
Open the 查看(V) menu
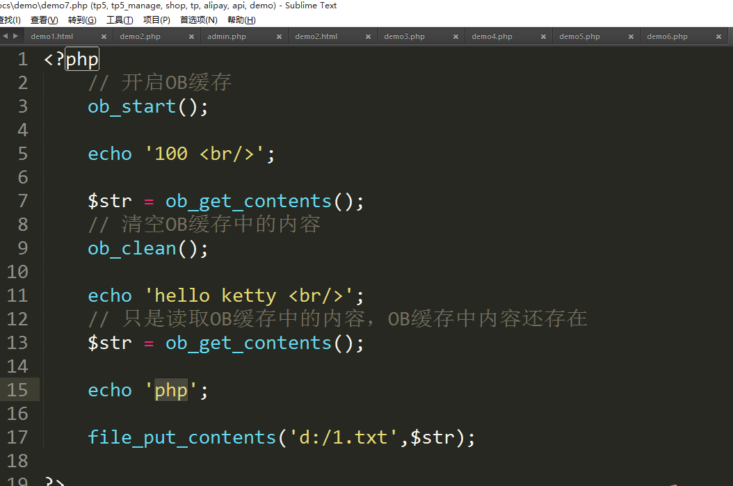pos(45,20)
